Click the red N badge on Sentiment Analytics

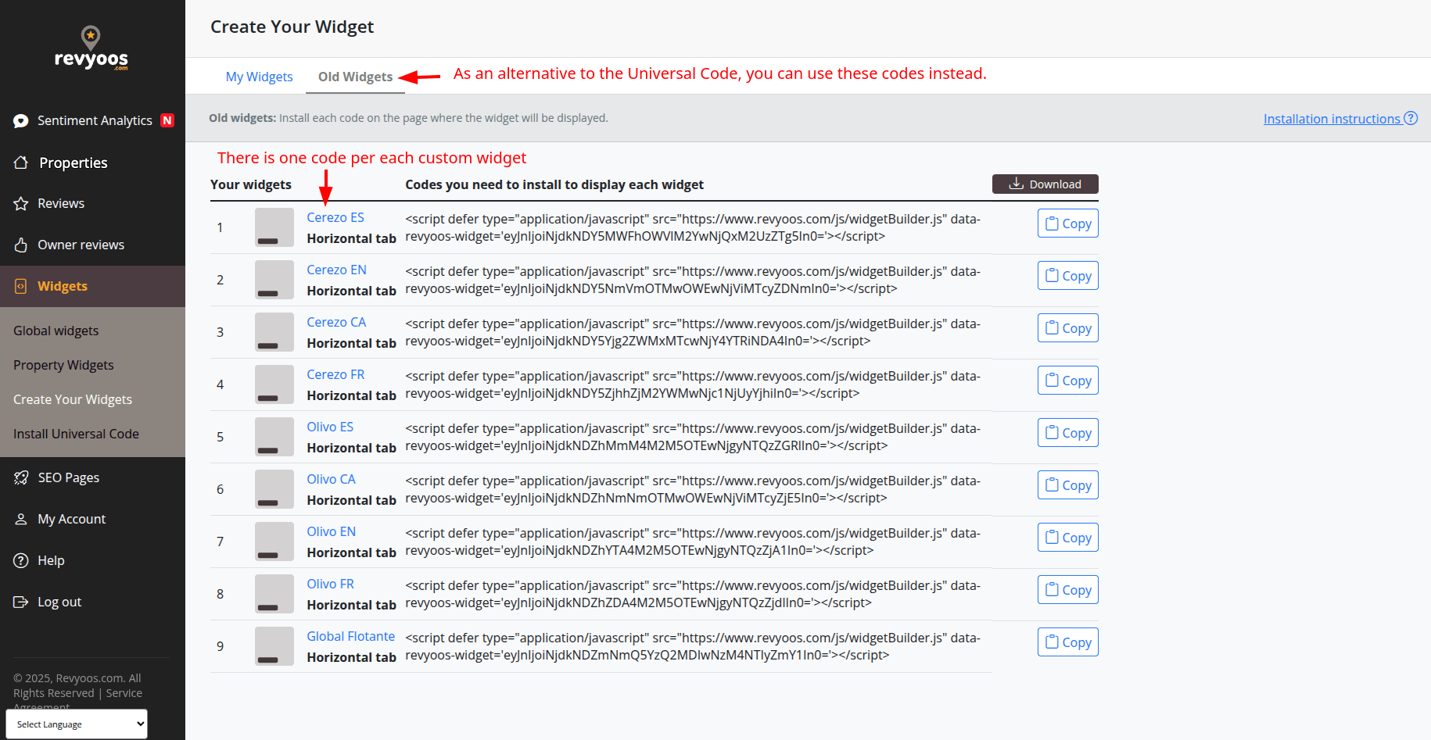click(167, 120)
